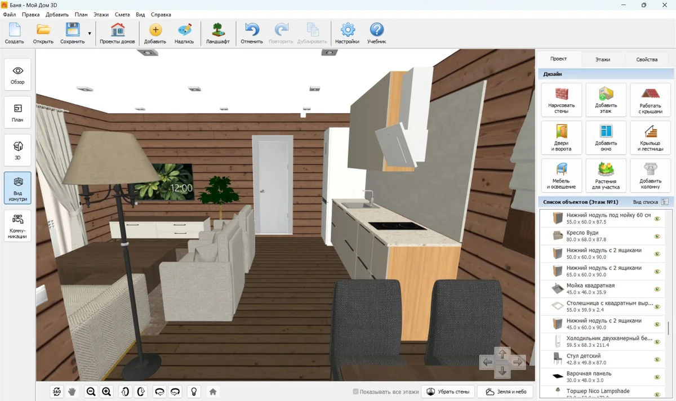
Task: Switch to the Свойства tab
Action: pos(646,59)
